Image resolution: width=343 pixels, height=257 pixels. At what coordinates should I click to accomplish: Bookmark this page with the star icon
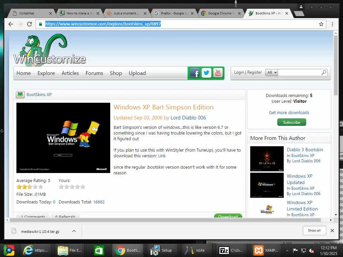321,24
